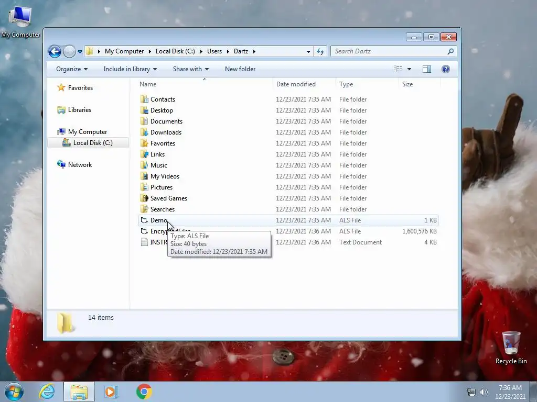Click the taskbar clock 7:36 AM
This screenshot has height=402, width=537.
510,388
